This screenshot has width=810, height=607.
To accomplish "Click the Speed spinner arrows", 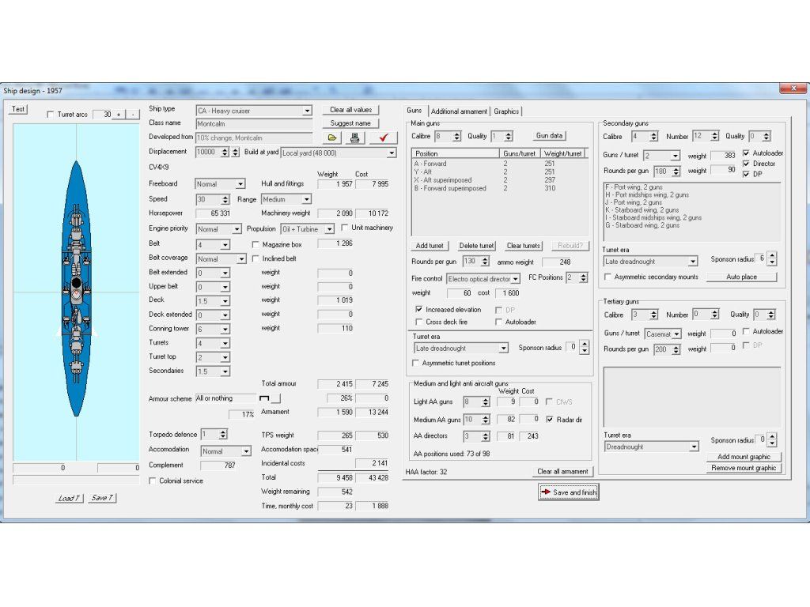I will (225, 200).
